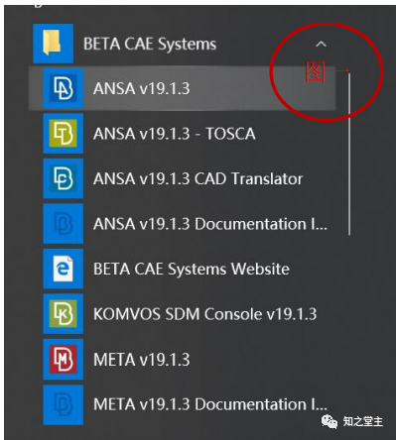This screenshot has height=440, width=396.
Task: Click the KOMVOS SDM Console icon
Action: coord(63,314)
